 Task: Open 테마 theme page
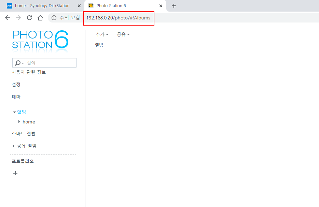click(x=16, y=97)
